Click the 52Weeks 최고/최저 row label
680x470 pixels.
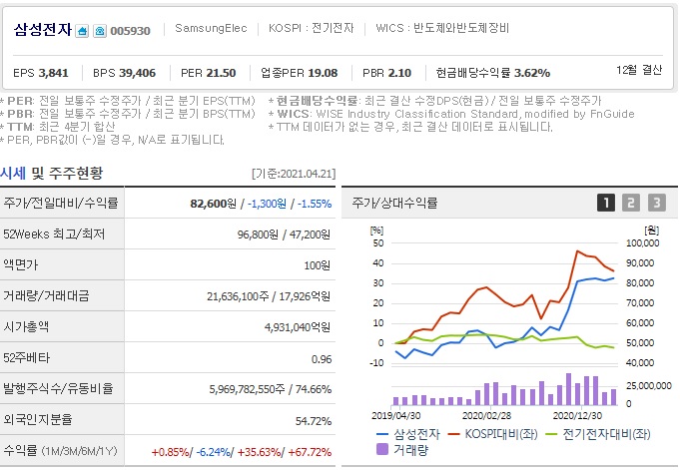point(54,235)
